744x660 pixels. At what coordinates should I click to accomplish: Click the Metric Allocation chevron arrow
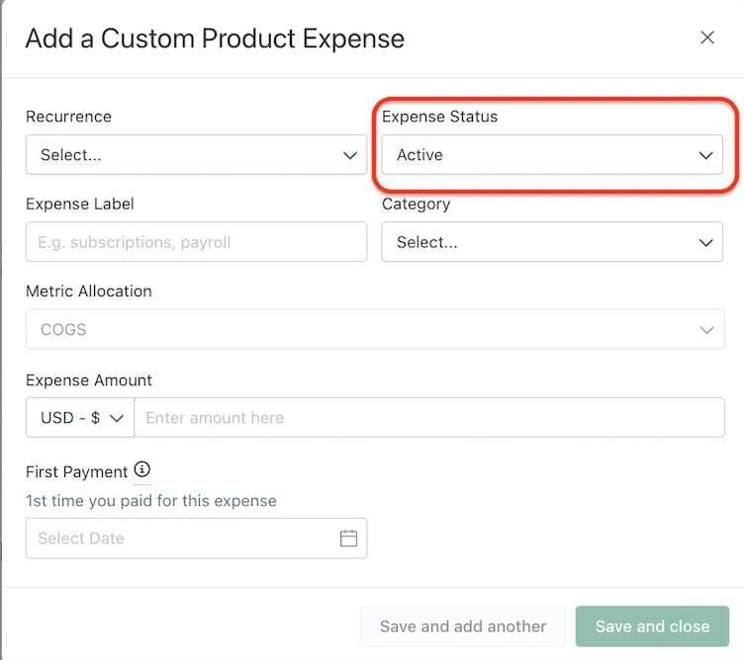point(707,330)
